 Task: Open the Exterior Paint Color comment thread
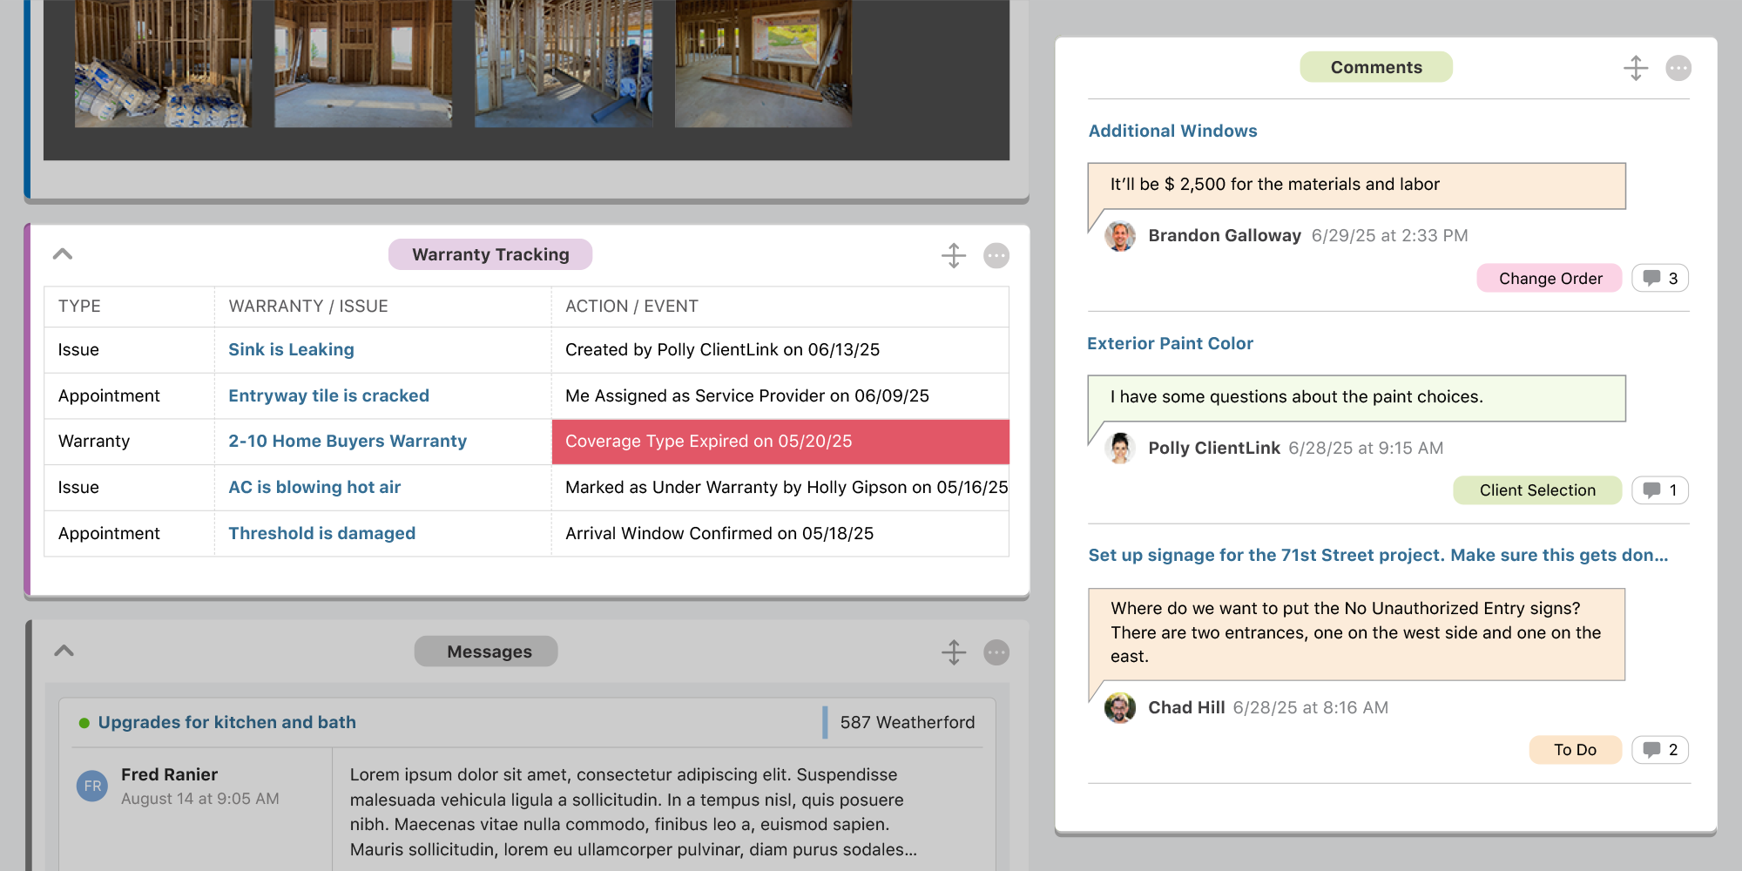tap(1170, 343)
